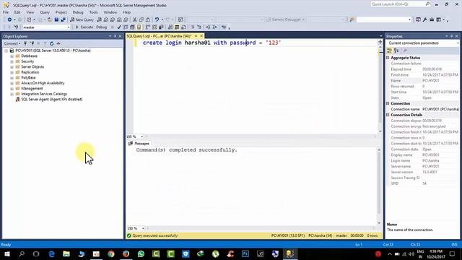The height and width of the screenshot is (260, 462).
Task: Click the Decrease Indent icon
Action: [x=208, y=27]
